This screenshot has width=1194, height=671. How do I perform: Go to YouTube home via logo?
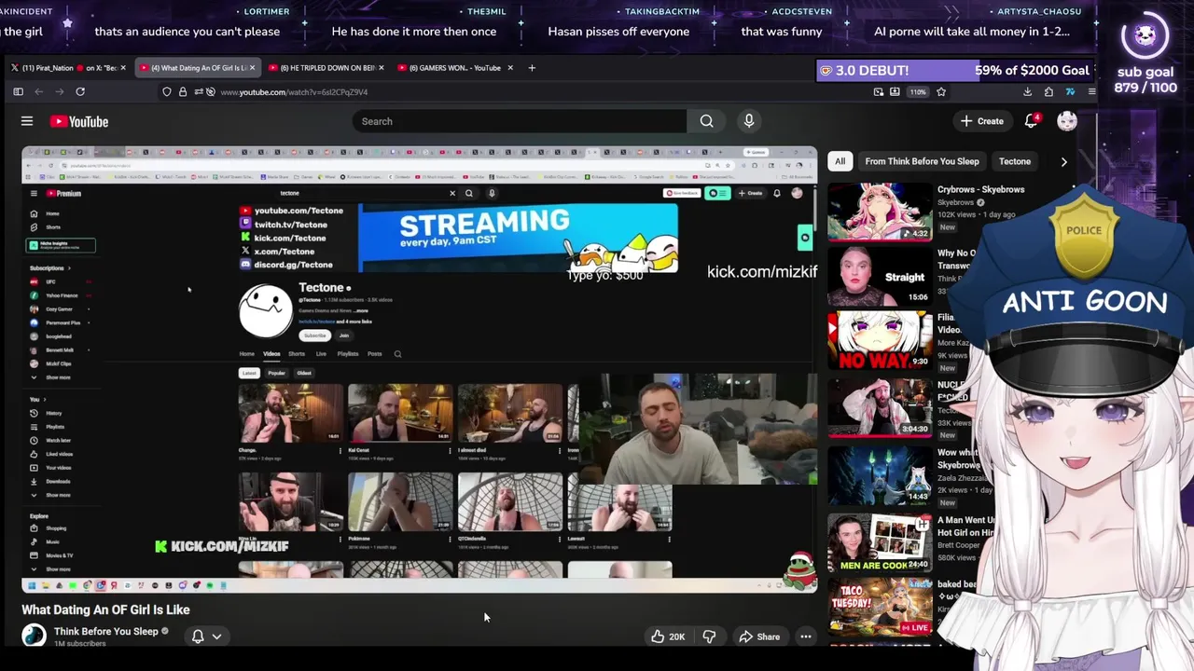(x=79, y=121)
